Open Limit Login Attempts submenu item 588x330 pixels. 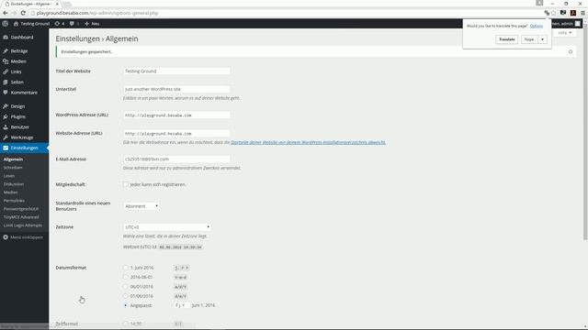click(x=22, y=225)
